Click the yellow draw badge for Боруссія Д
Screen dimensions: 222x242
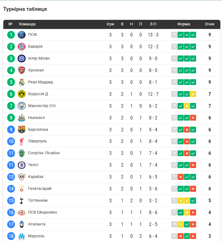[x=193, y=94]
